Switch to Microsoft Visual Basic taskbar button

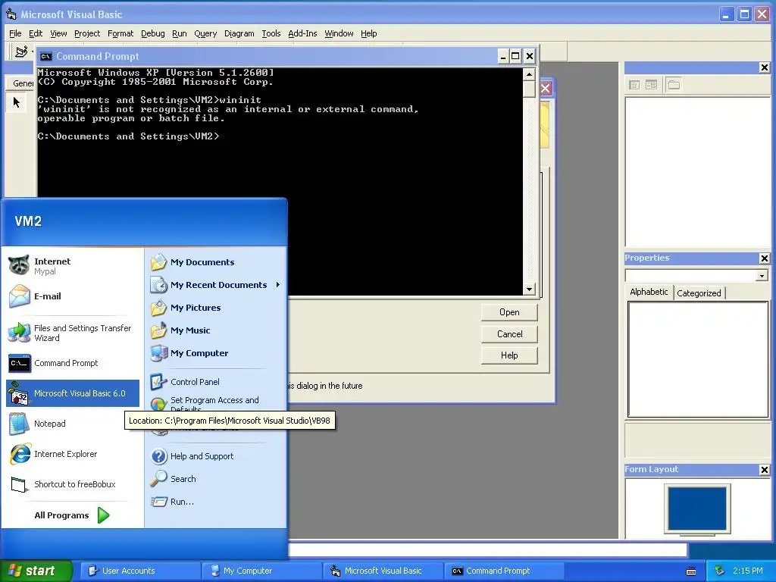click(x=383, y=571)
